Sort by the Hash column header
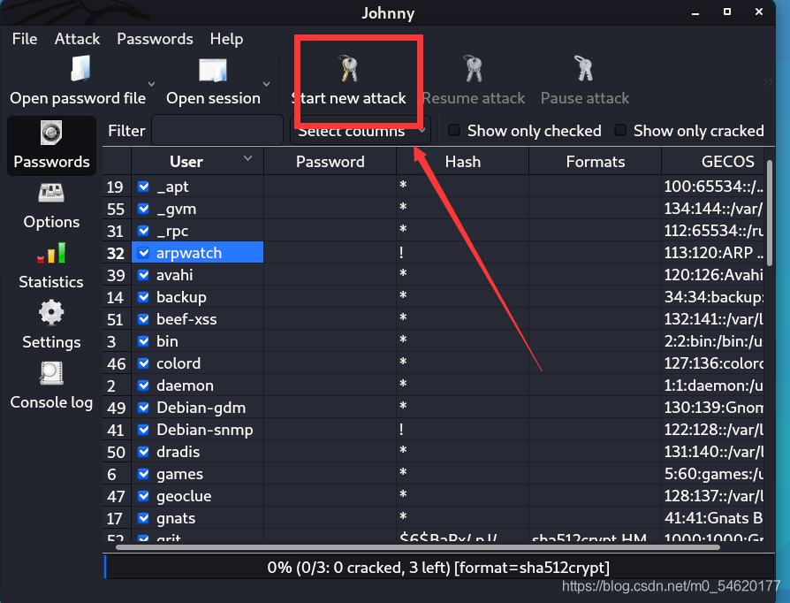This screenshot has height=603, width=790. [x=462, y=162]
